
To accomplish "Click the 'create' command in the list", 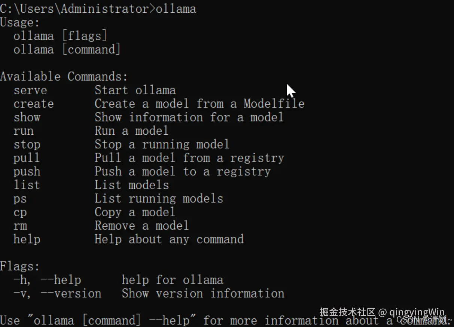I will [34, 104].
